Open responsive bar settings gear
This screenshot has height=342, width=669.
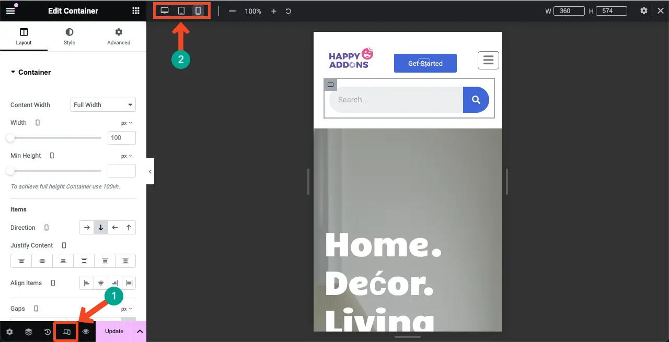644,10
